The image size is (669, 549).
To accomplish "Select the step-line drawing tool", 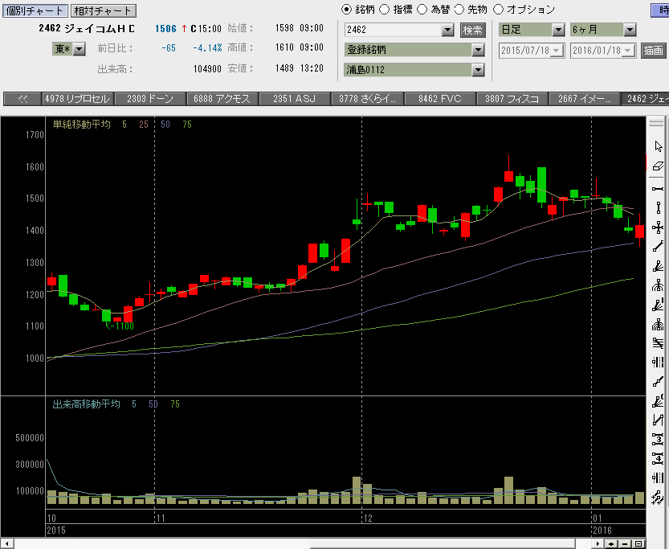I will [x=658, y=381].
